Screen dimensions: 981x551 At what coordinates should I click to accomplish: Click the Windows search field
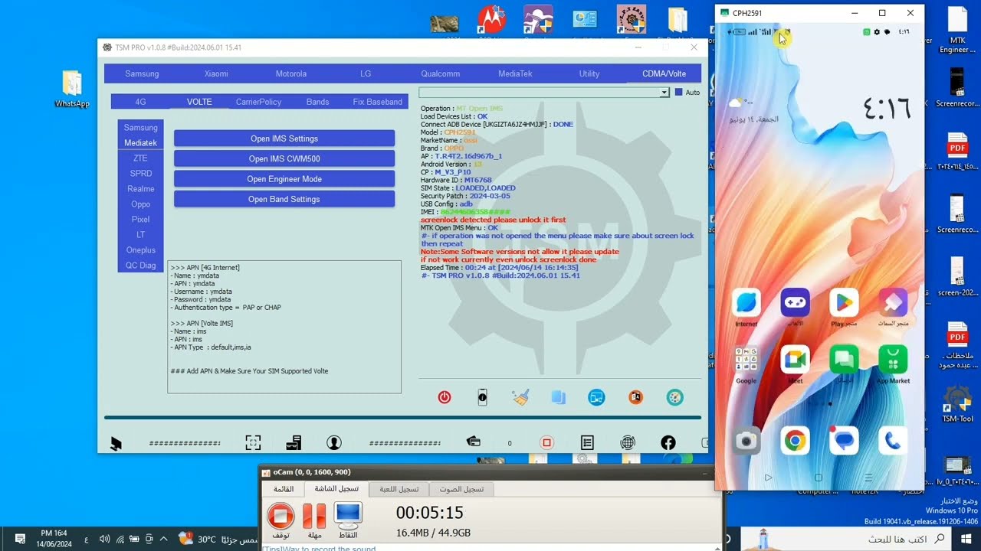point(843,540)
